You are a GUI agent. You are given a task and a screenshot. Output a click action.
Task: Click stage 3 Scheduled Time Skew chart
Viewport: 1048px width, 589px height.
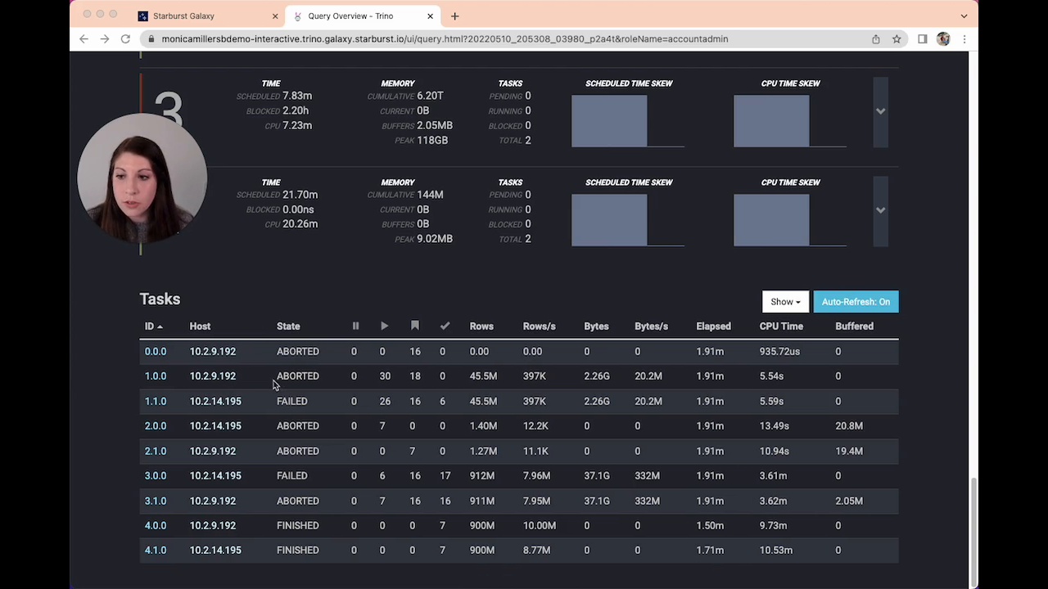pos(628,121)
